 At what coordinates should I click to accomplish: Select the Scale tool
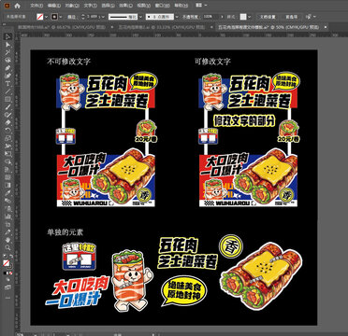7,138
